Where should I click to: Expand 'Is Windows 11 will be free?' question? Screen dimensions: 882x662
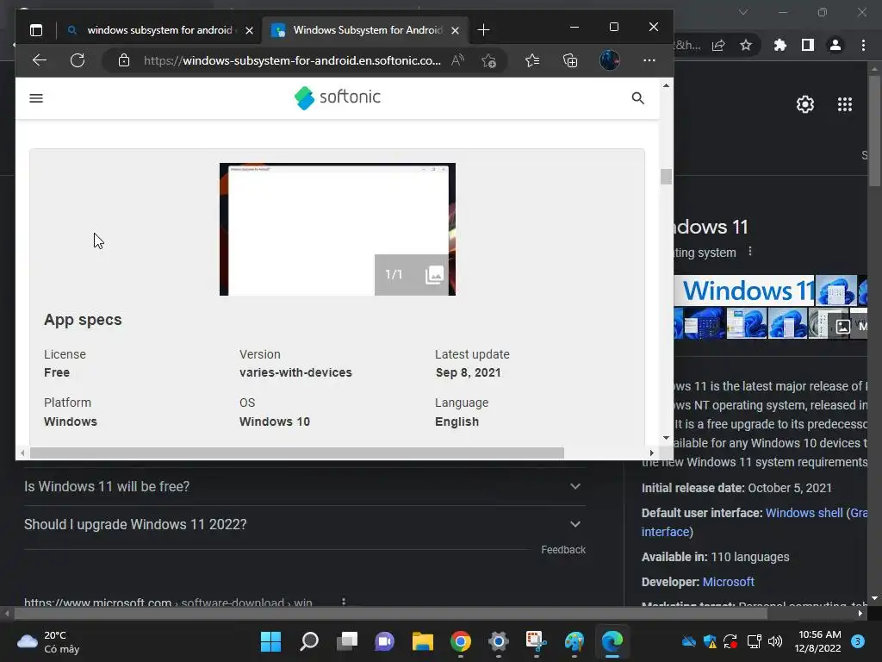tap(304, 486)
